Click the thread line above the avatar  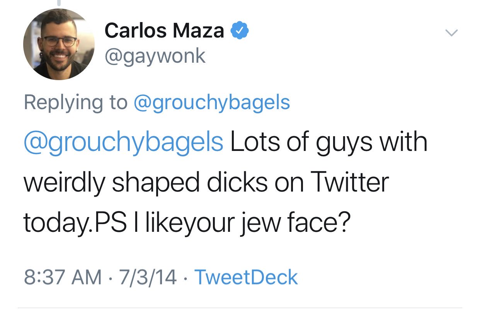pyautogui.click(x=59, y=3)
